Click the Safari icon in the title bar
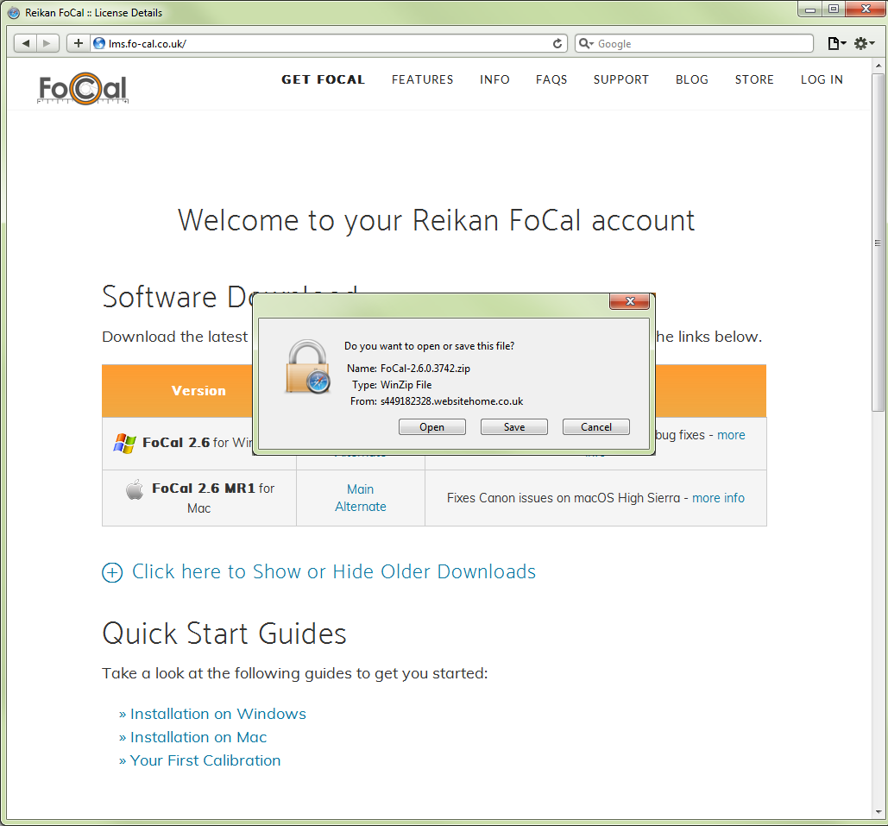This screenshot has width=888, height=826. coord(14,12)
